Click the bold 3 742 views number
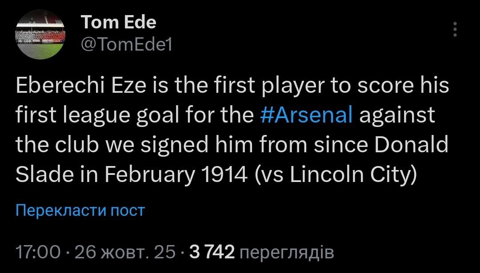 212,252
